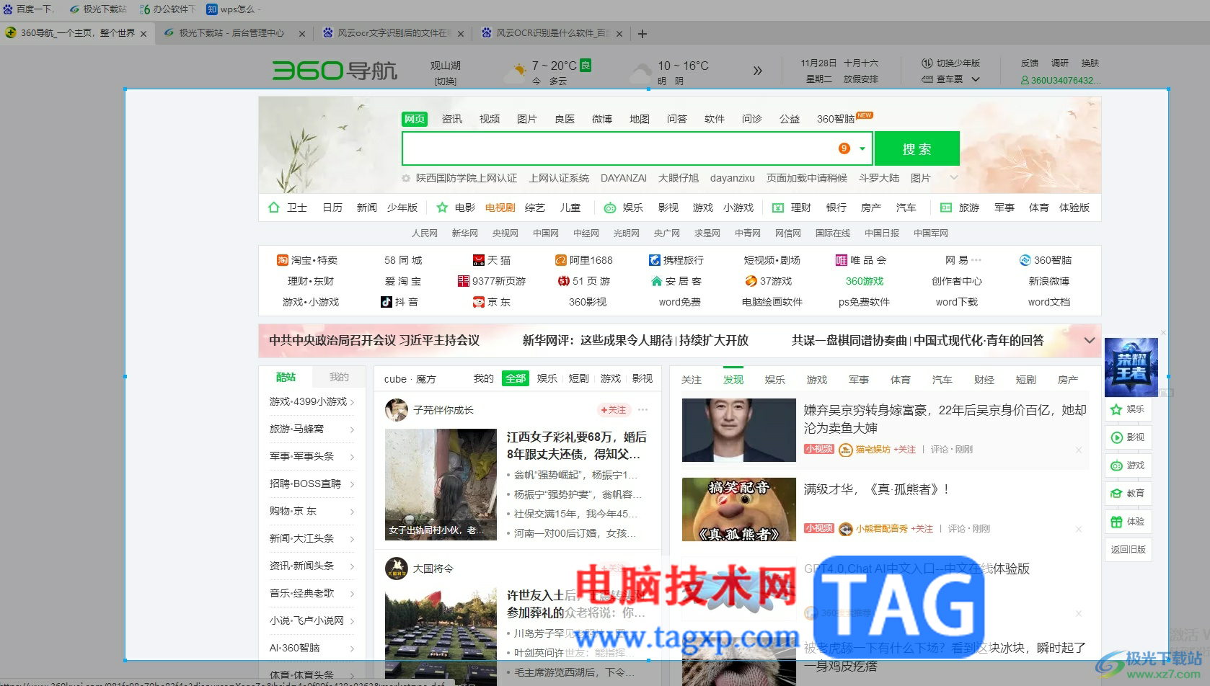Viewport: 1210px width, 686px height.
Task: Open search box dropdown arrow
Action: (862, 148)
